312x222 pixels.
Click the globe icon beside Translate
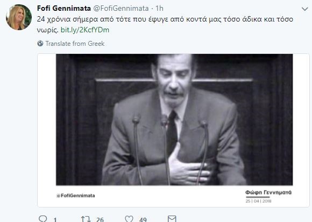[x=40, y=44]
